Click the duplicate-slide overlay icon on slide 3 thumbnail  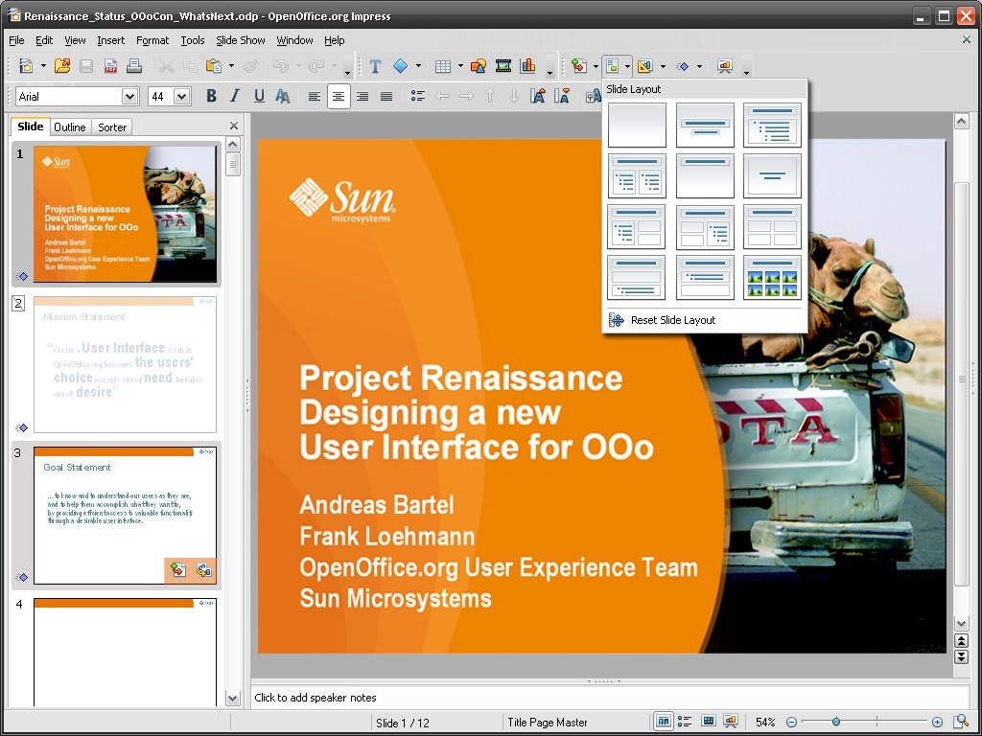coord(203,570)
